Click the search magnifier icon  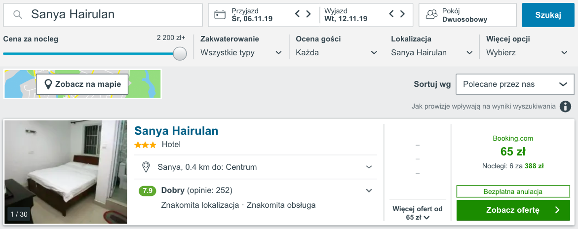[x=18, y=15]
